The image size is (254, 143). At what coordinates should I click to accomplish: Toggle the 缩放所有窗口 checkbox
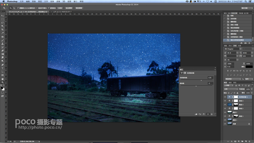[37, 8]
